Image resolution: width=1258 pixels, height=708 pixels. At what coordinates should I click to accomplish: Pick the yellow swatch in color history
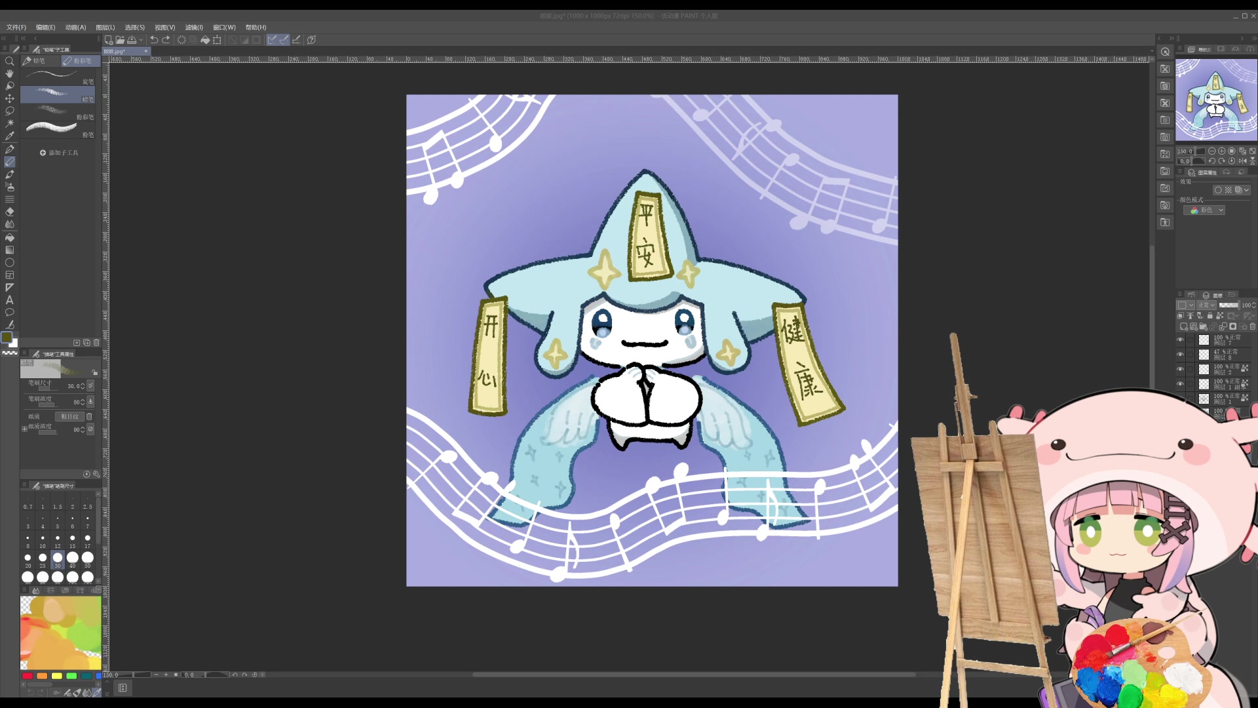point(57,676)
